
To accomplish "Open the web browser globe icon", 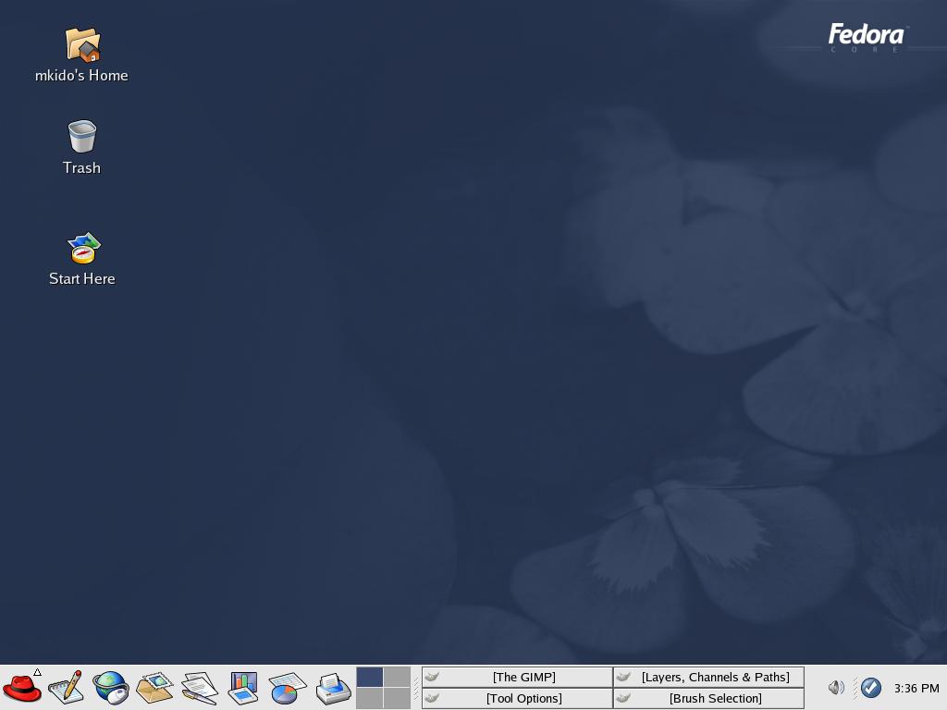I will (x=111, y=688).
